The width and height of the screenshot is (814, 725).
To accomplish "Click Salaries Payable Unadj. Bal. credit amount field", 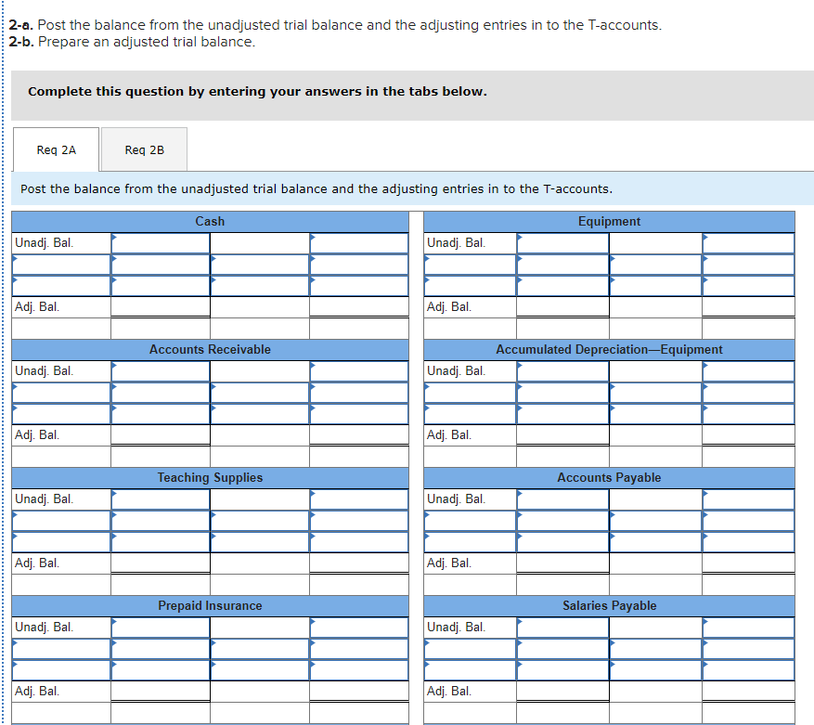I will (x=748, y=628).
